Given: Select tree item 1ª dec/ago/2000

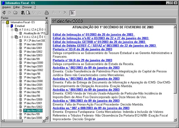Looking at the screenshot, I should [x=33, y=63].
